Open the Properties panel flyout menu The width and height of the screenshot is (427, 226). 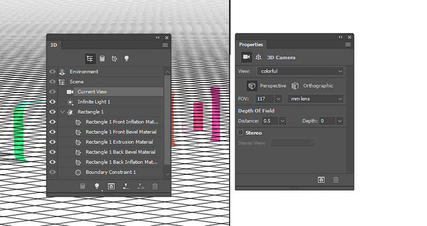click(348, 44)
